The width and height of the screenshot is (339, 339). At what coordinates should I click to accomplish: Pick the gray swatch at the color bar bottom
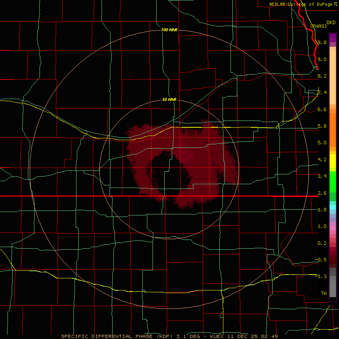[x=333, y=289]
